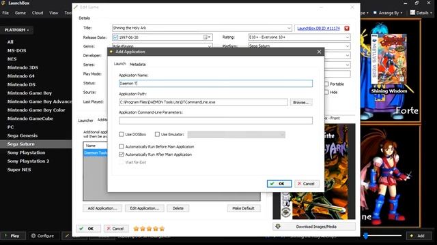Set the fifth star rating

[x=163, y=229]
